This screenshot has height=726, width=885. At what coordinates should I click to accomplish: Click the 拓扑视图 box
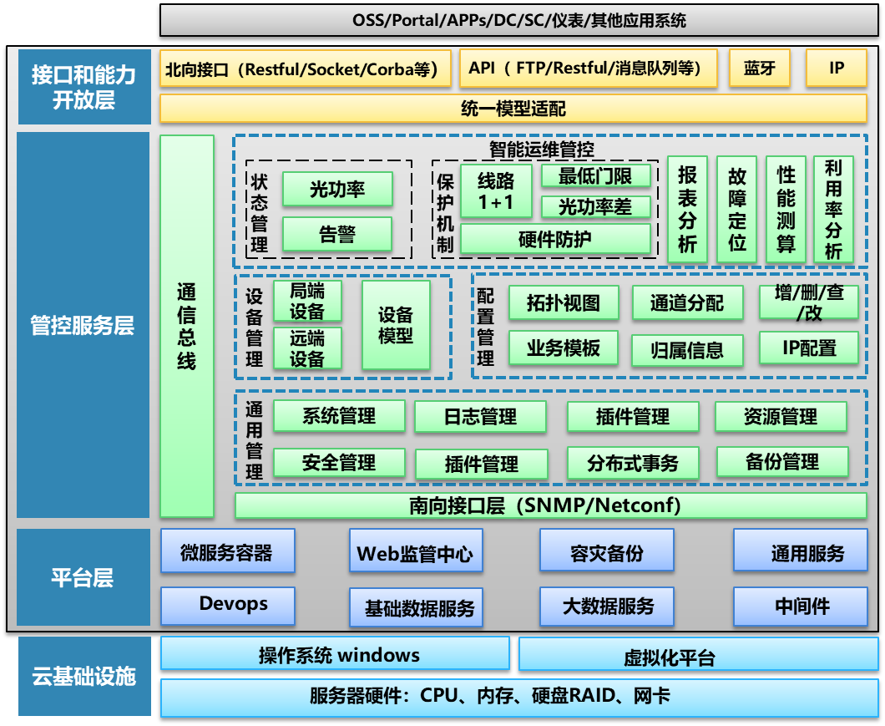tap(563, 303)
